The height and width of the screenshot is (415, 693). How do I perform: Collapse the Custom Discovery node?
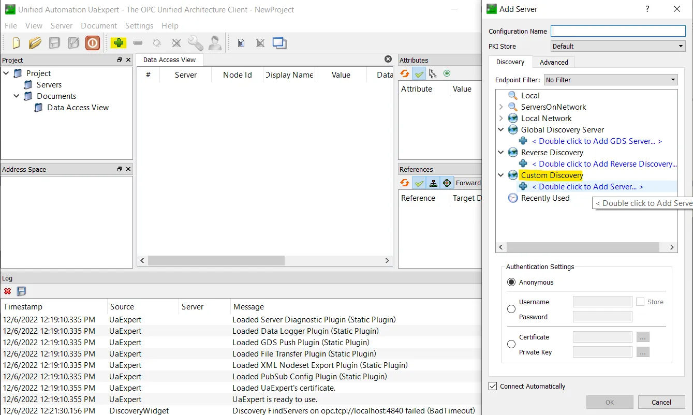[x=500, y=175]
